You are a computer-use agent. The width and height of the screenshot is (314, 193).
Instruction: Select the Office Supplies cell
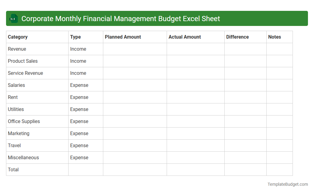click(24, 121)
